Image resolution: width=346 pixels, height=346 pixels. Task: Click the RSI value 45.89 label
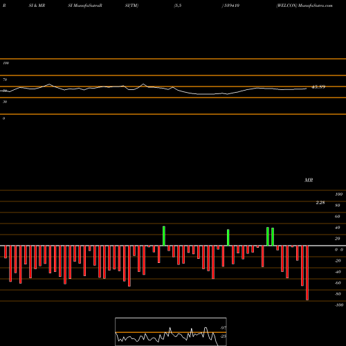coord(318,87)
